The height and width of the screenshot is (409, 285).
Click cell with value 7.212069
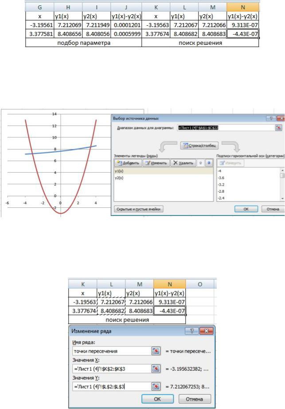[x=68, y=25]
